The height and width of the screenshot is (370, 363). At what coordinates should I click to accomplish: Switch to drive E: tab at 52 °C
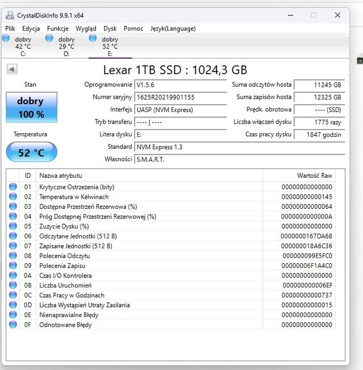click(x=110, y=47)
